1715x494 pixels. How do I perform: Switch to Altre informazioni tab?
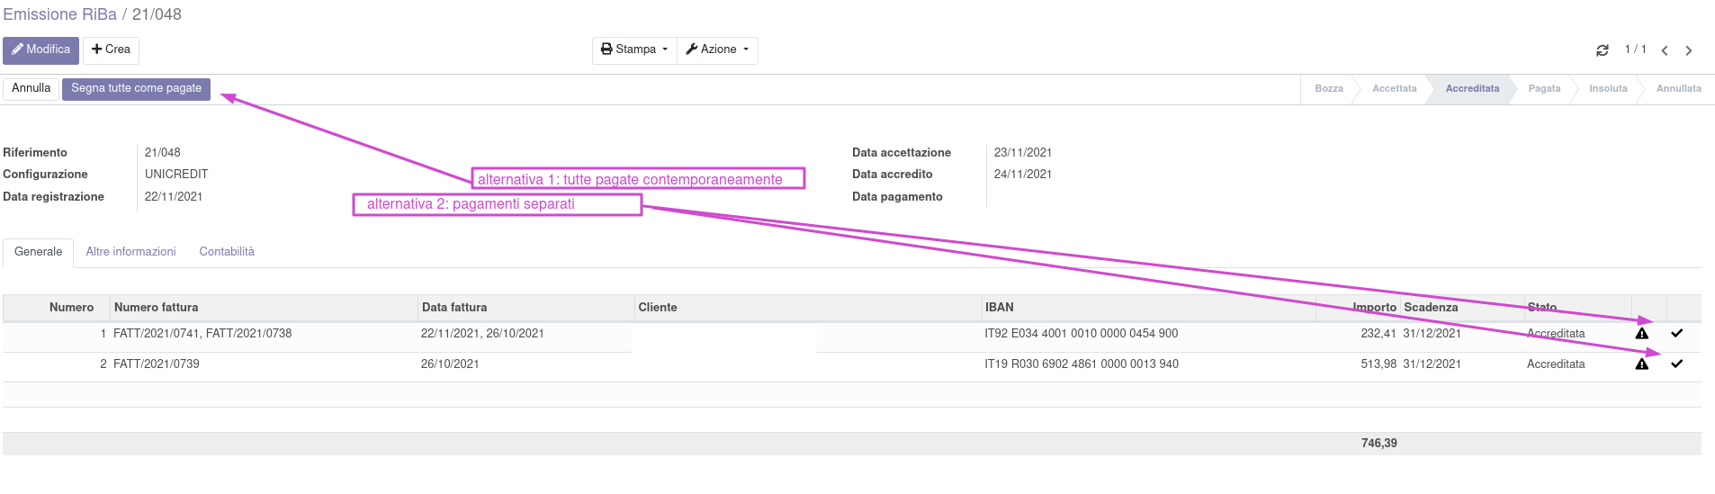(130, 252)
